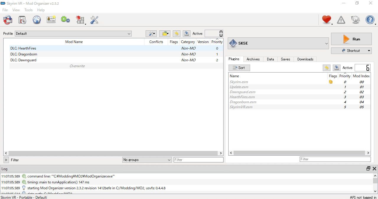Screen dimensions: 378x199
Task: Open the Shortcut dropdown button
Action: pos(351,51)
